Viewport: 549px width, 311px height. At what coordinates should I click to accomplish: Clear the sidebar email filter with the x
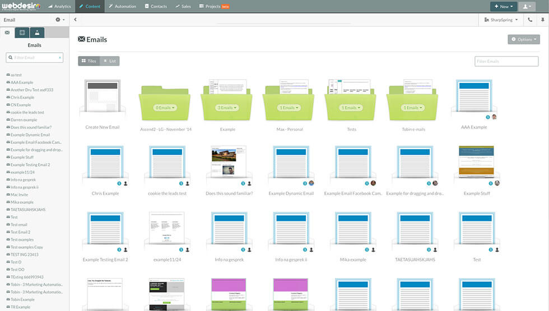click(x=60, y=57)
